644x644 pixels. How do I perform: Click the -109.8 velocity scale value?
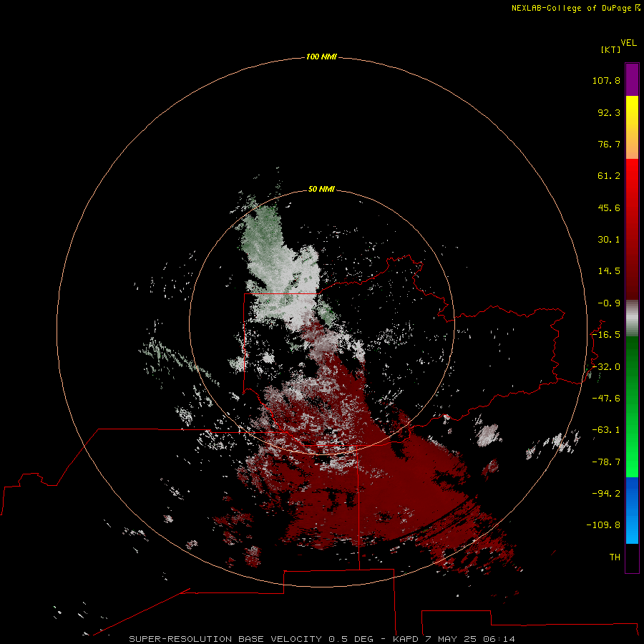click(603, 525)
